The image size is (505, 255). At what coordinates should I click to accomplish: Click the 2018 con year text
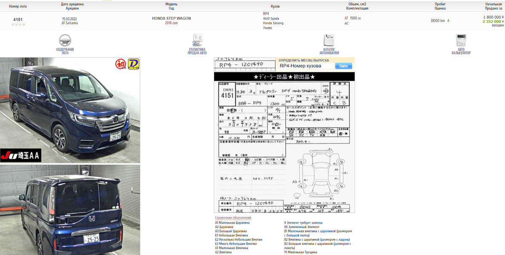pyautogui.click(x=171, y=23)
